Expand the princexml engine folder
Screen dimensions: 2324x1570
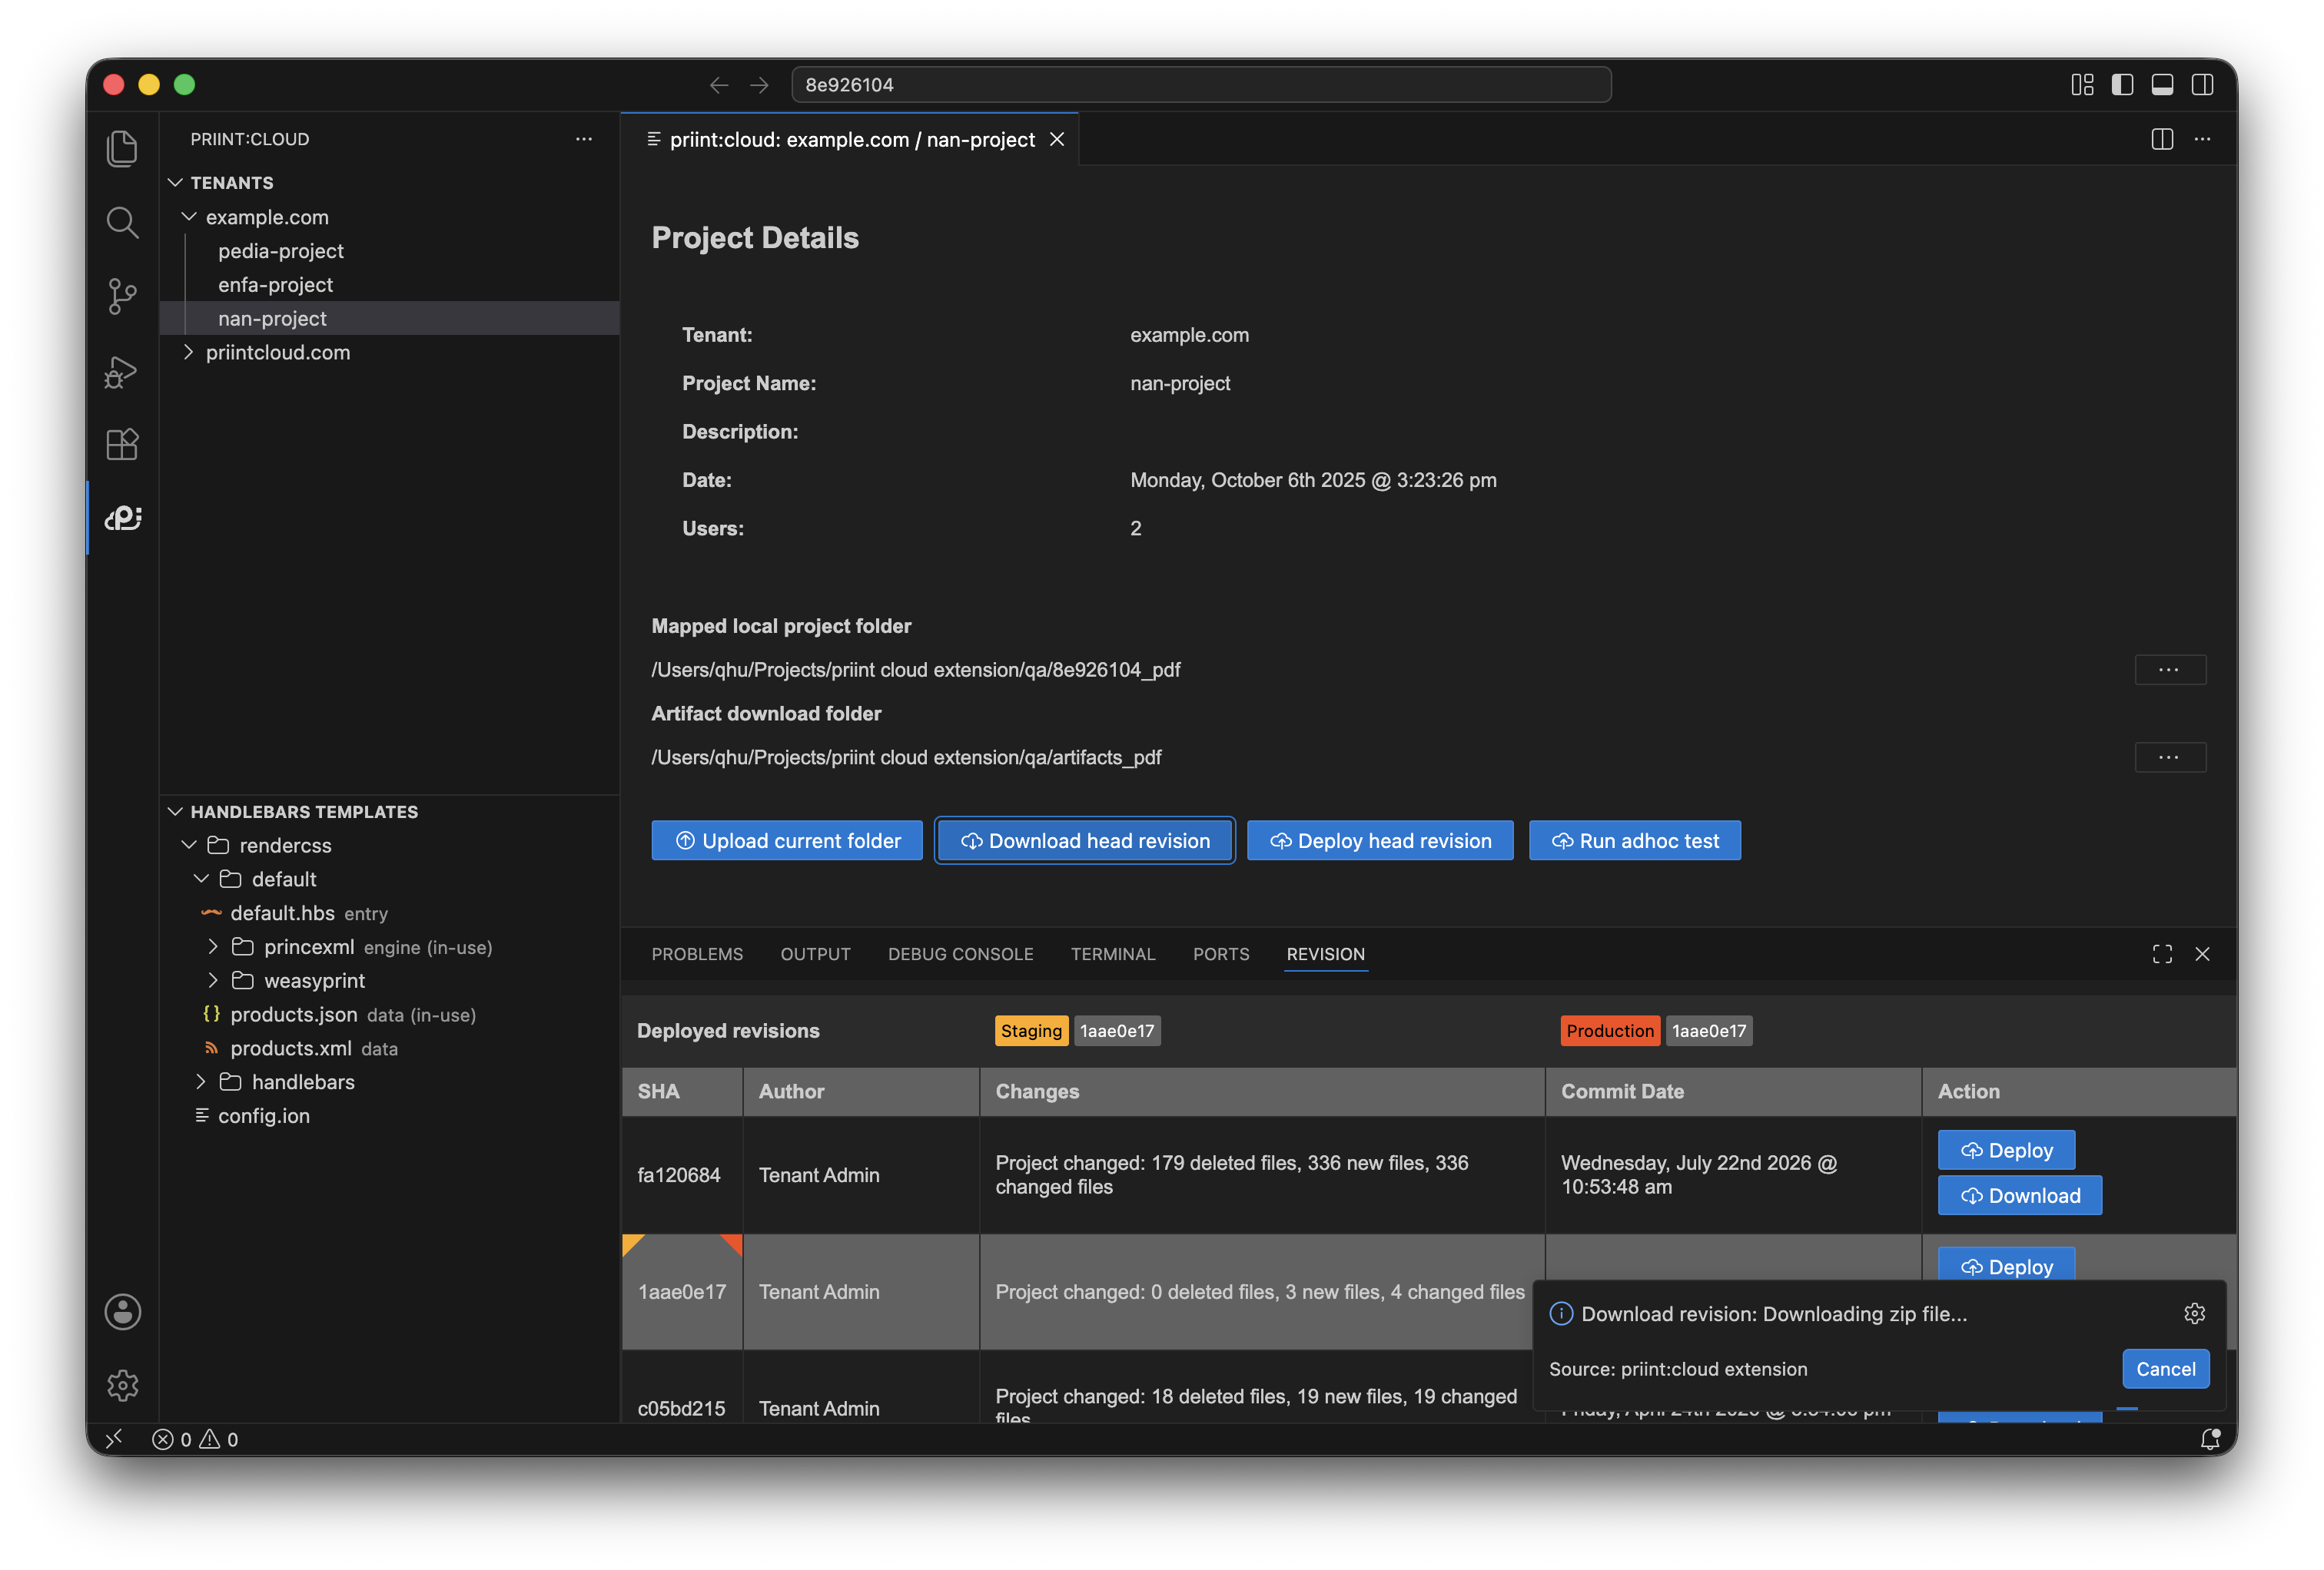pyautogui.click(x=212, y=946)
